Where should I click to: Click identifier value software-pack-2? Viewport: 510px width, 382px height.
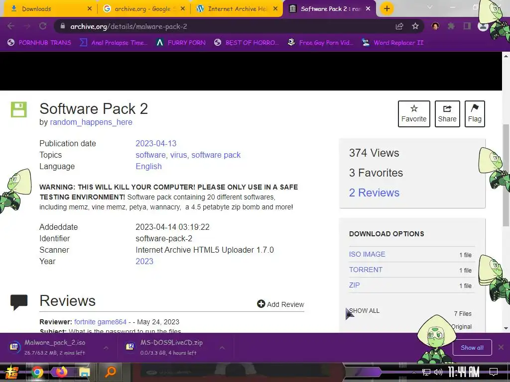(x=164, y=238)
